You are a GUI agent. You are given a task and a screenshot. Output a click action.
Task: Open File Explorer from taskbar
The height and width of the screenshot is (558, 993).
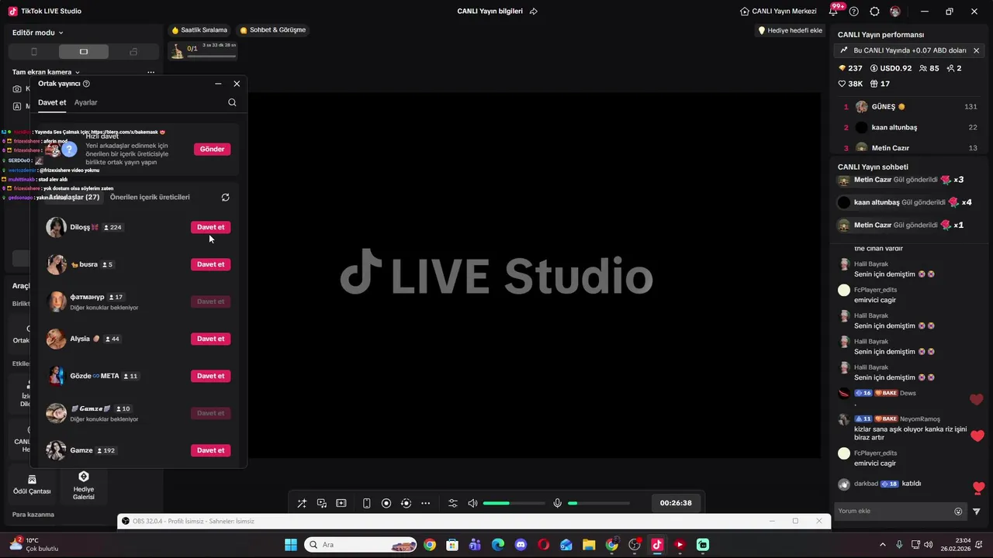589,545
